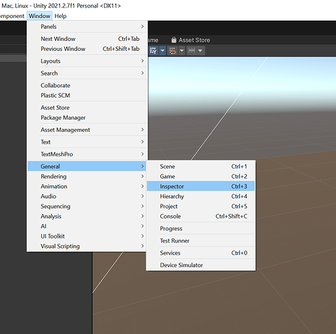Image resolution: width=336 pixels, height=334 pixels.
Task: Open the grid visibility dropdown arrow
Action: point(162,51)
